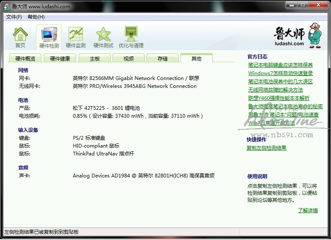
Task: Click the 输入设备 section heading
Action: 28,130
